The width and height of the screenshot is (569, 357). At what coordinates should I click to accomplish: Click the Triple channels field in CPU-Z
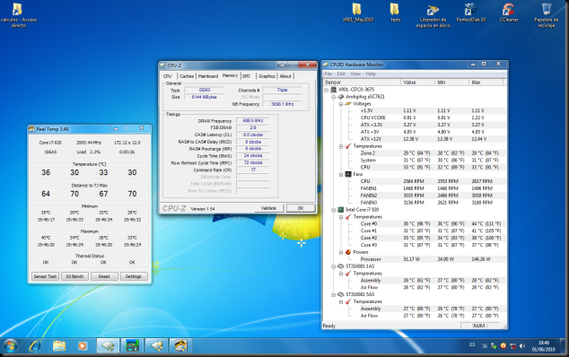coord(283,90)
